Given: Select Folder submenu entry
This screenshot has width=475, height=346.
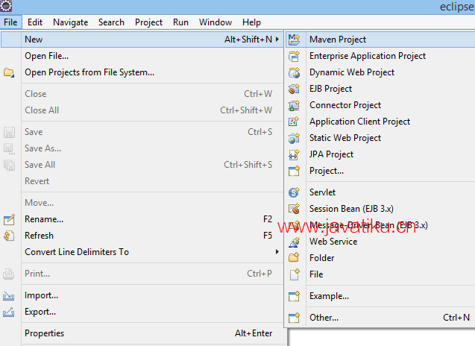Looking at the screenshot, I should click(x=380, y=258).
